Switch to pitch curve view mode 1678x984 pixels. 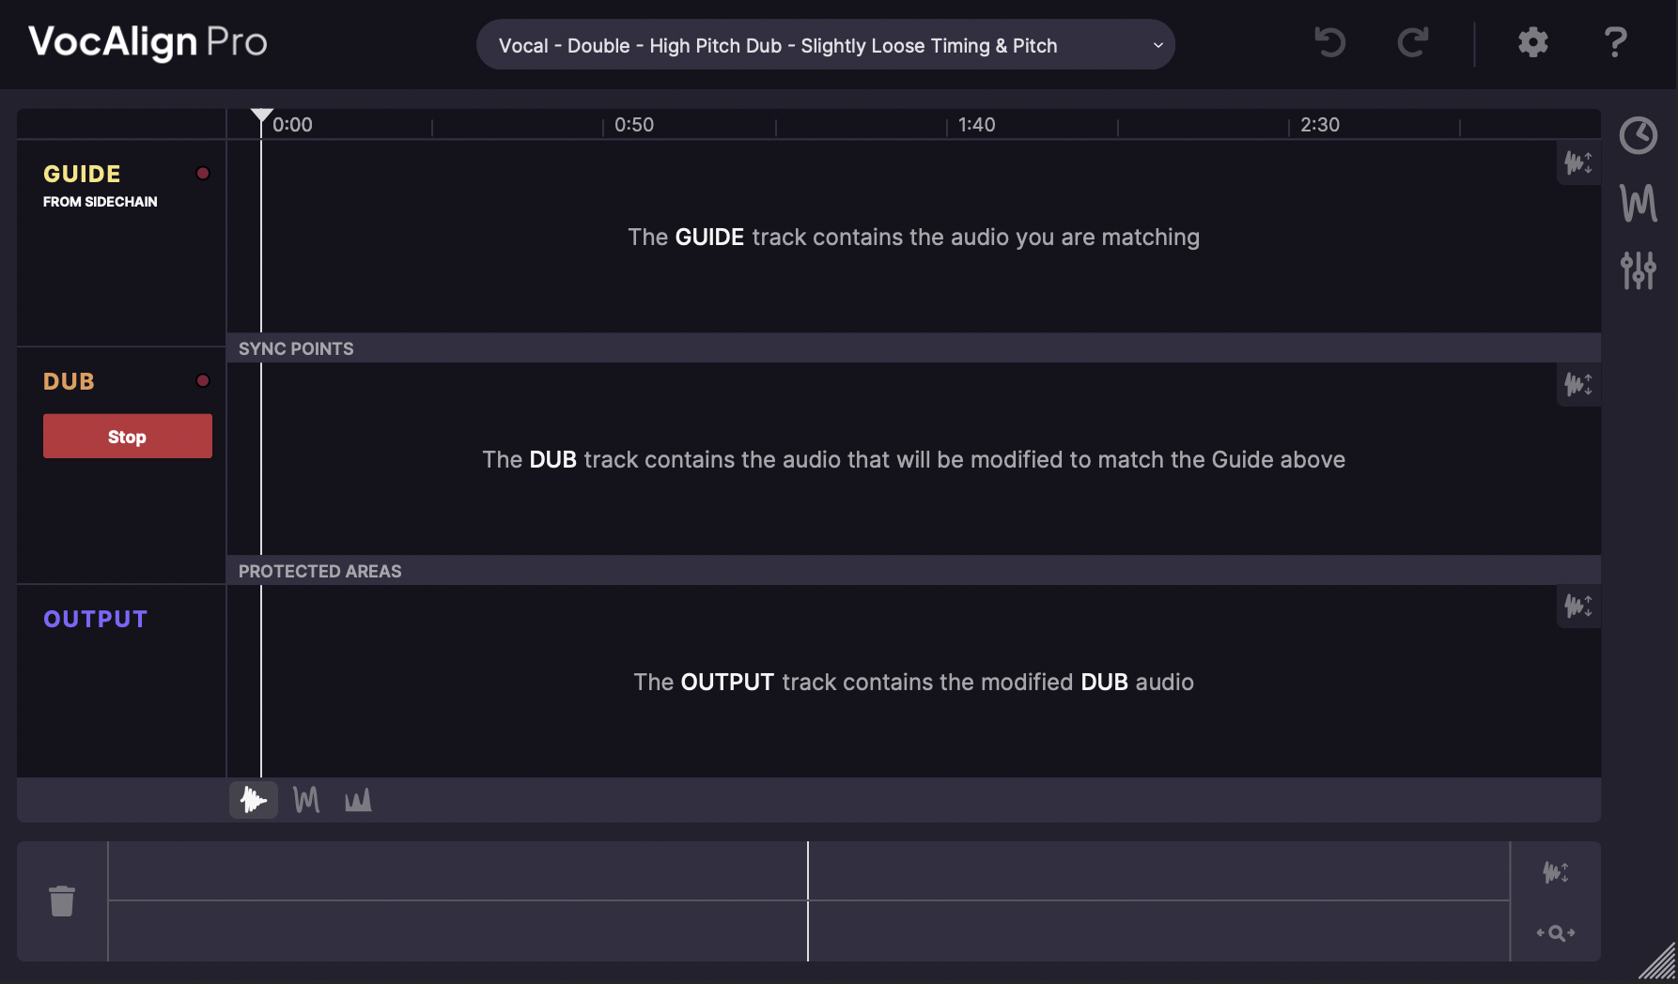305,800
